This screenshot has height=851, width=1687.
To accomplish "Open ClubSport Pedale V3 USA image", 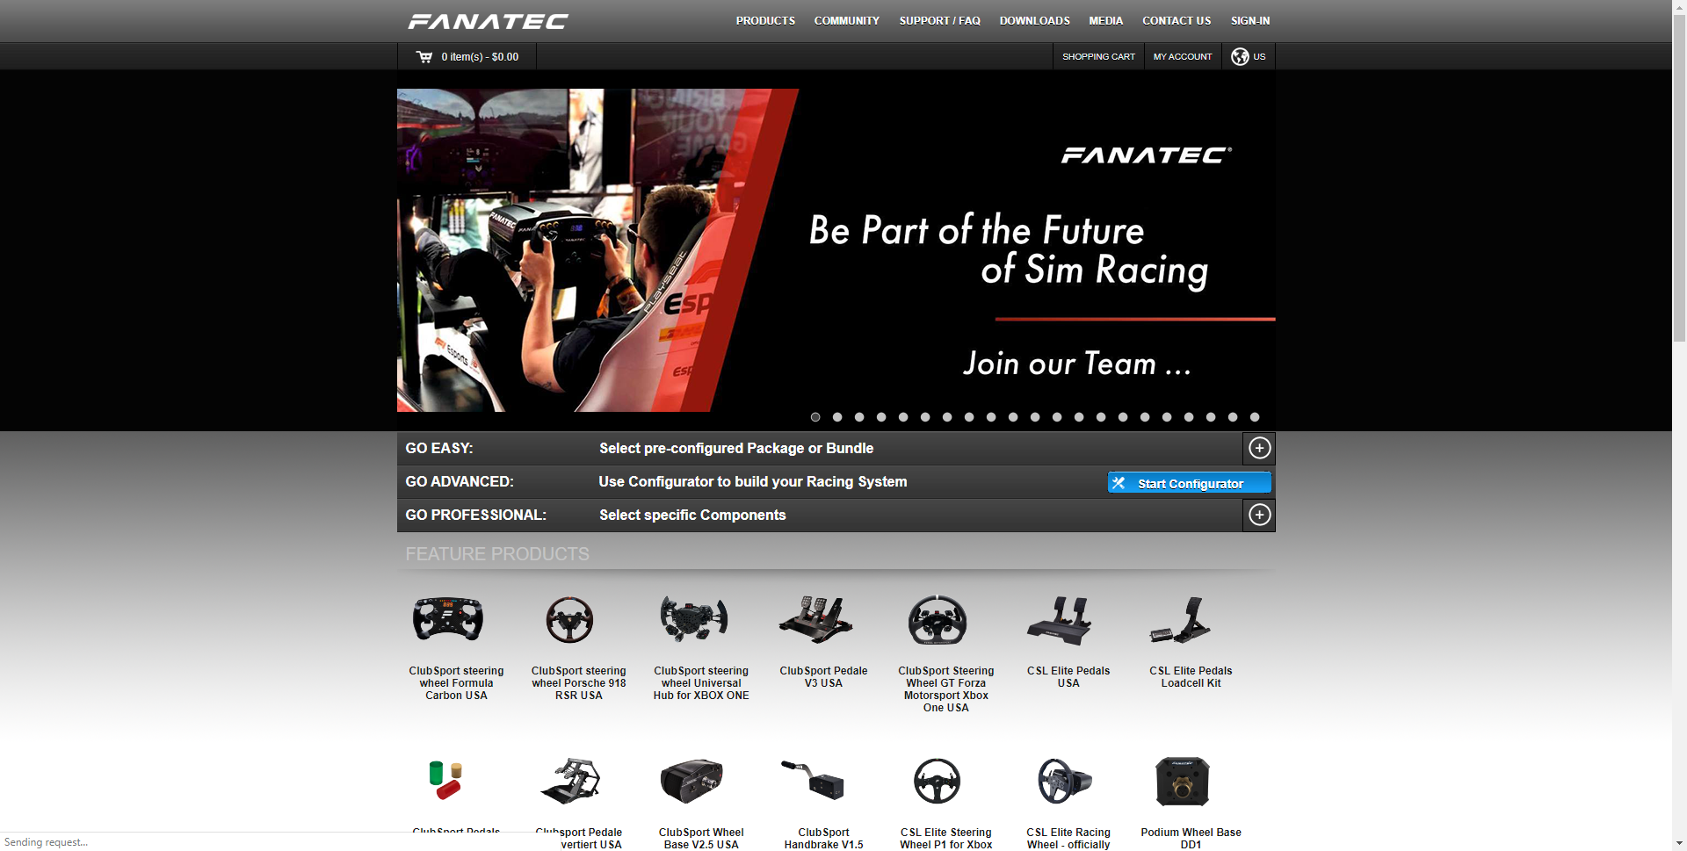I will 816,619.
